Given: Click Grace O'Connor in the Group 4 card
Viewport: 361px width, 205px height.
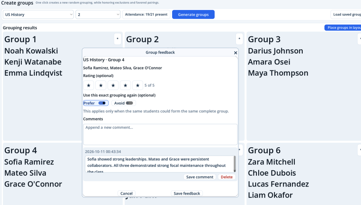Looking at the screenshot, I should 33,184.
